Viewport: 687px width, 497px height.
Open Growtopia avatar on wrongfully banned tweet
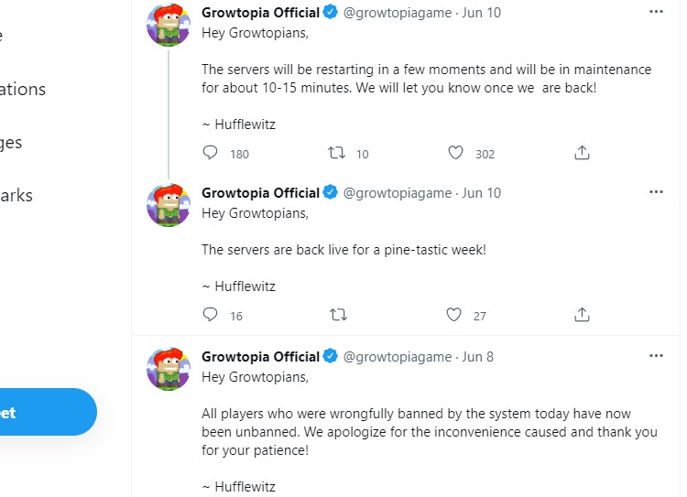[169, 369]
